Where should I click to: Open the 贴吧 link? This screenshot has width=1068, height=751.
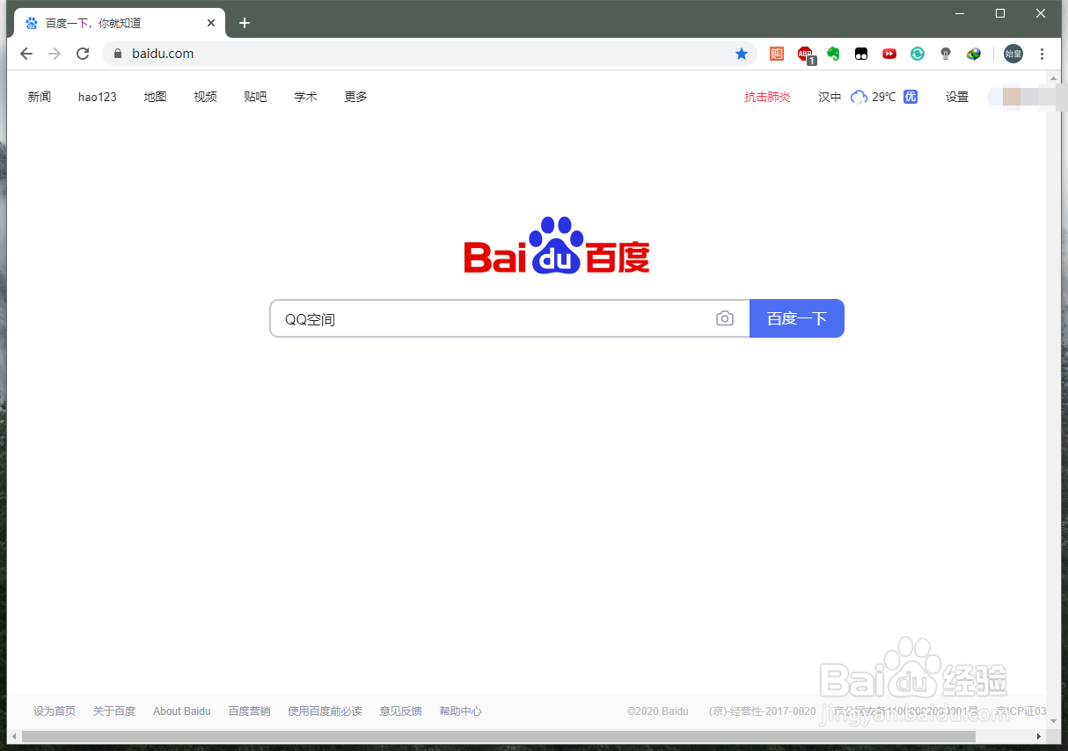click(256, 97)
